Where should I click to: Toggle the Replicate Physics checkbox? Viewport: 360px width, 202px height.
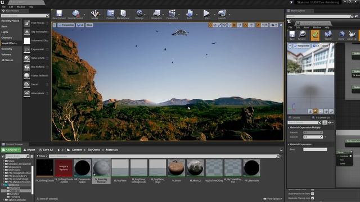[x=313, y=198]
